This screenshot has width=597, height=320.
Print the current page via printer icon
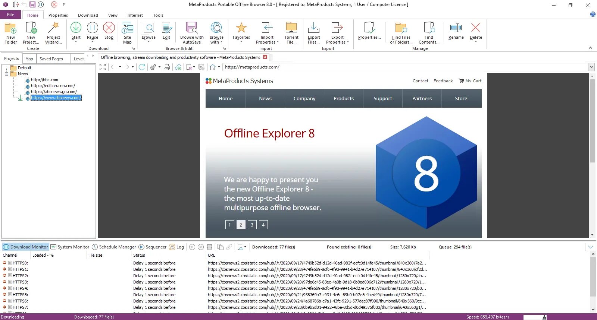click(x=167, y=67)
